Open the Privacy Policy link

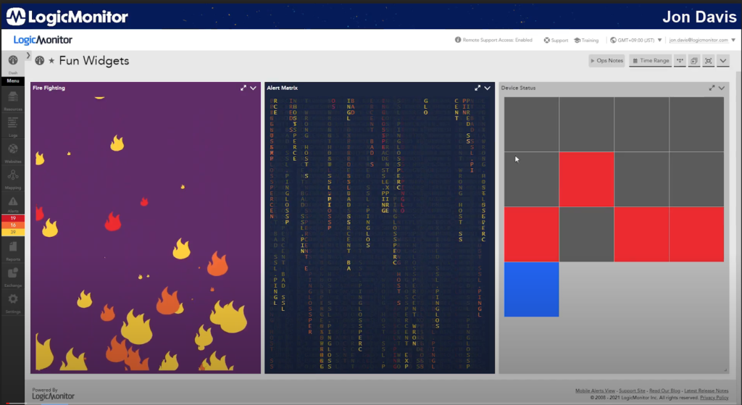click(714, 398)
